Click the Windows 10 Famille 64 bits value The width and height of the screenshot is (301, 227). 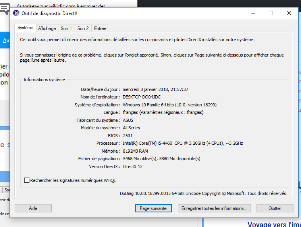tap(170, 105)
